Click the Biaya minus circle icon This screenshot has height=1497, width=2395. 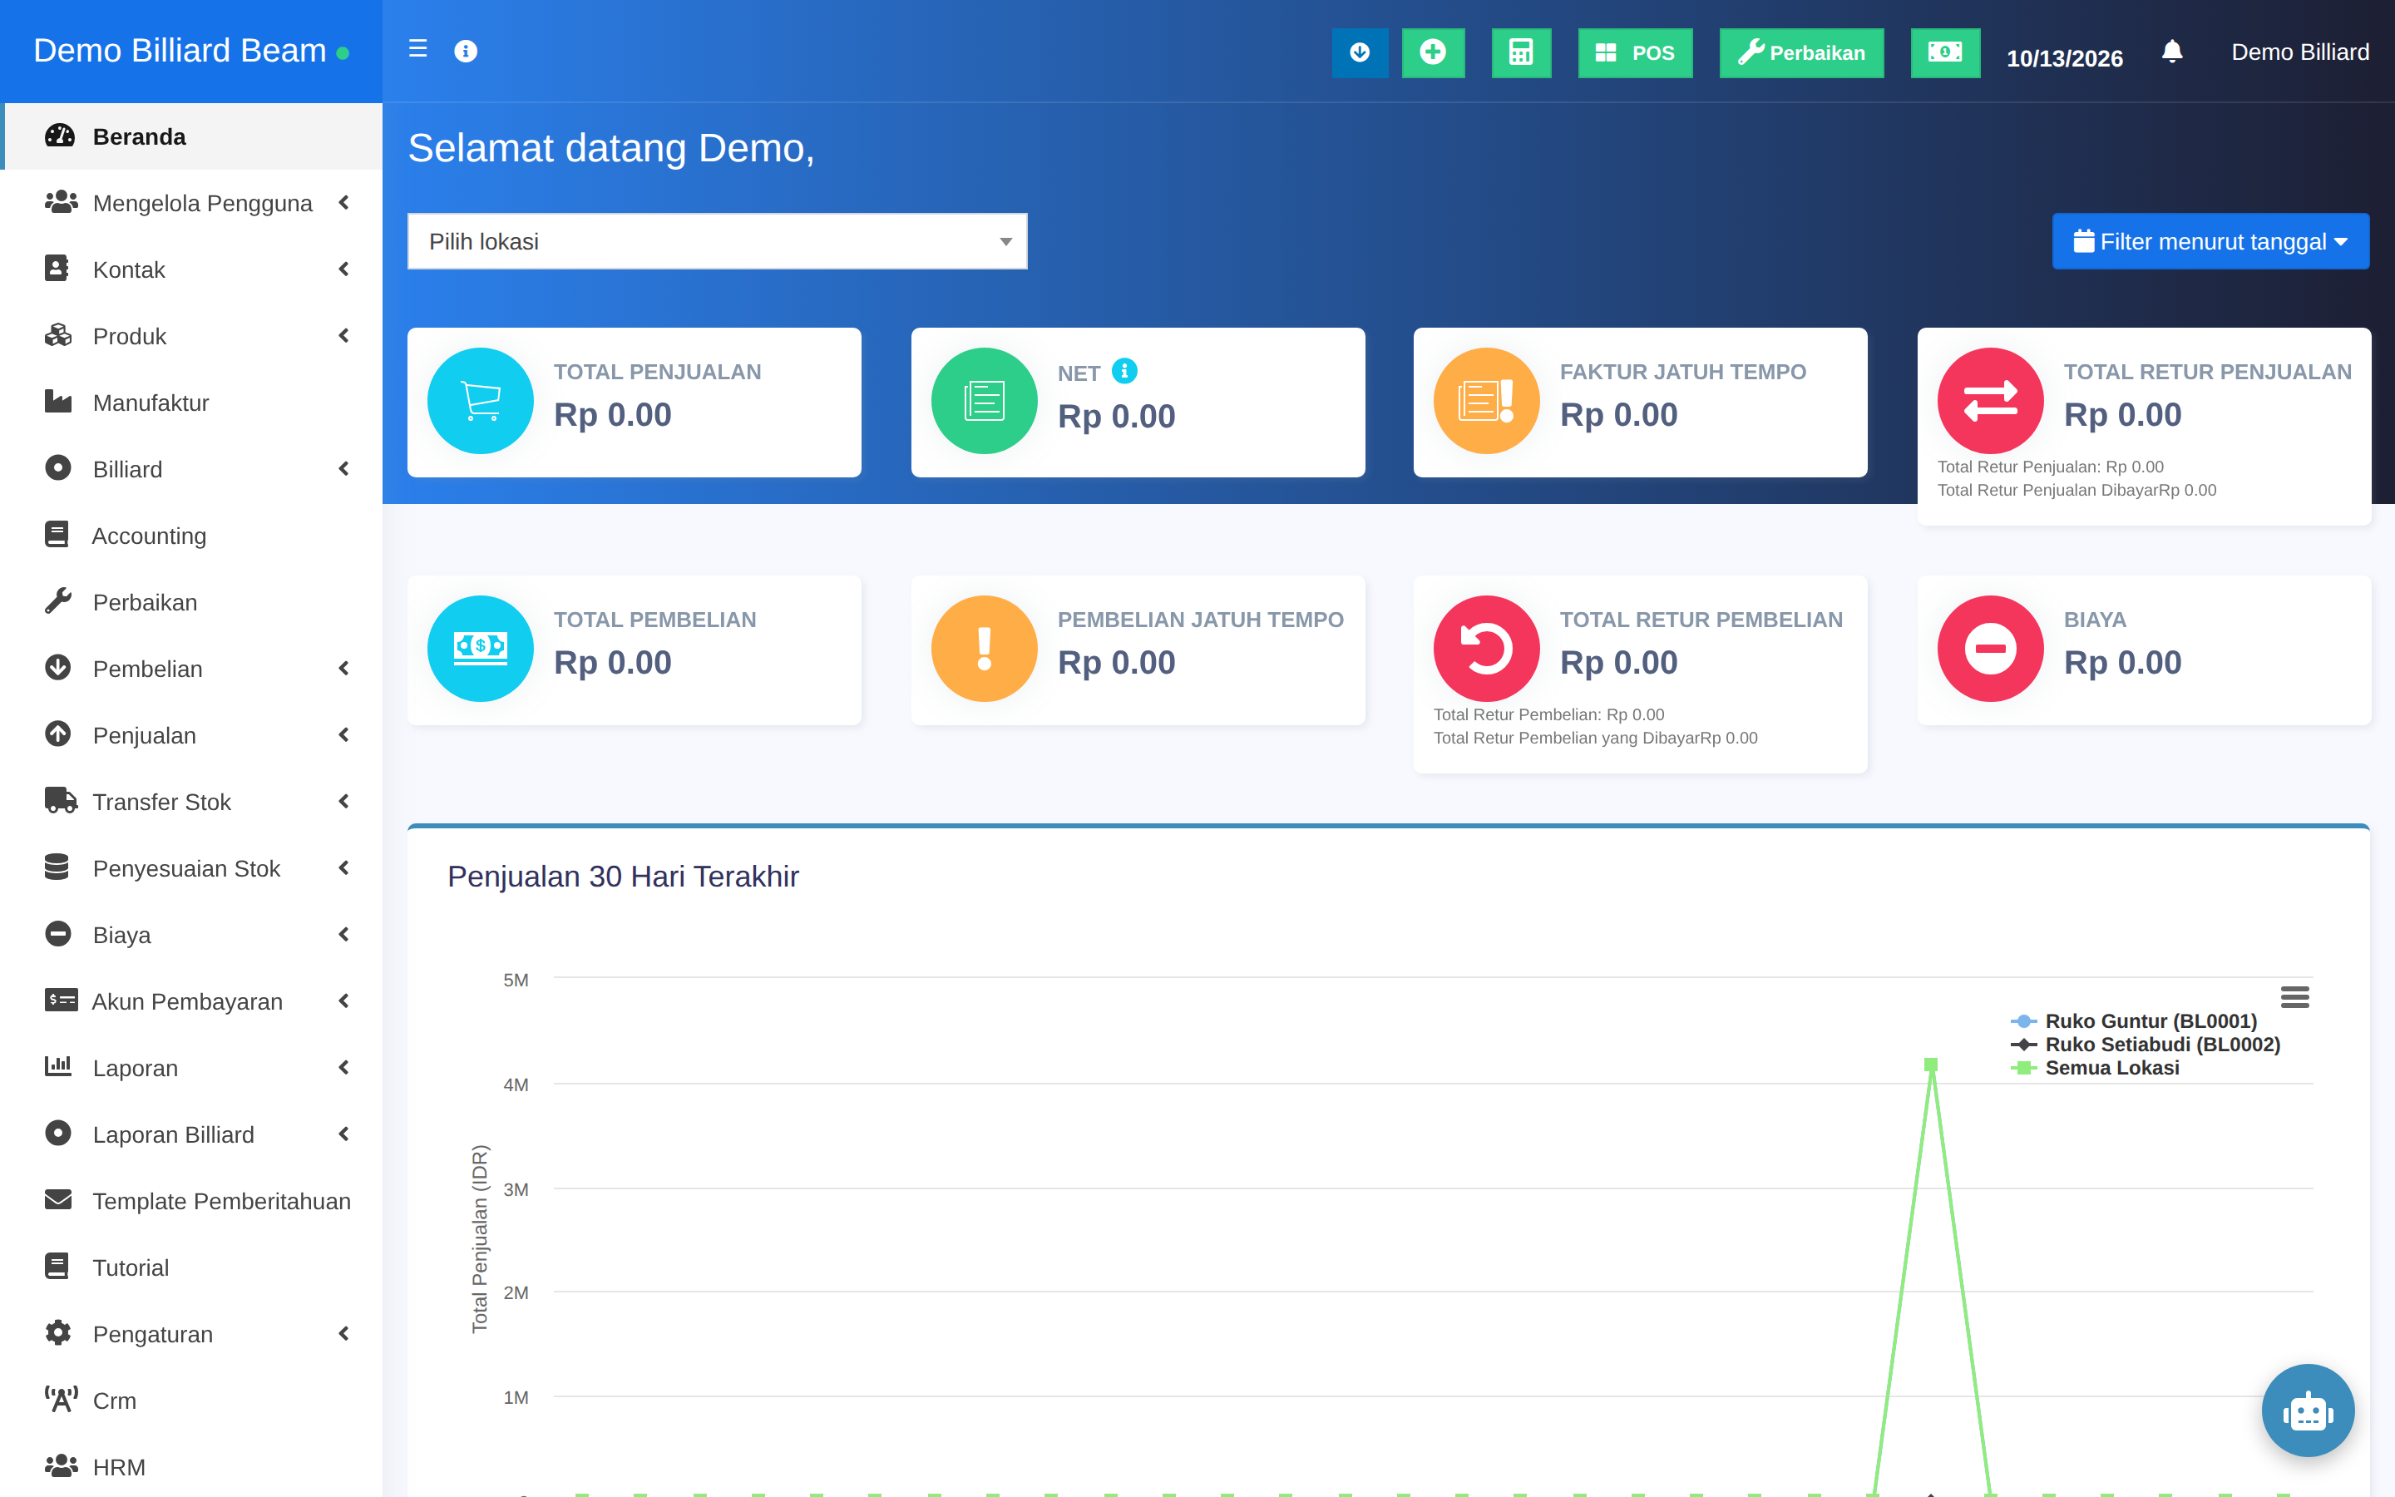click(x=1990, y=649)
